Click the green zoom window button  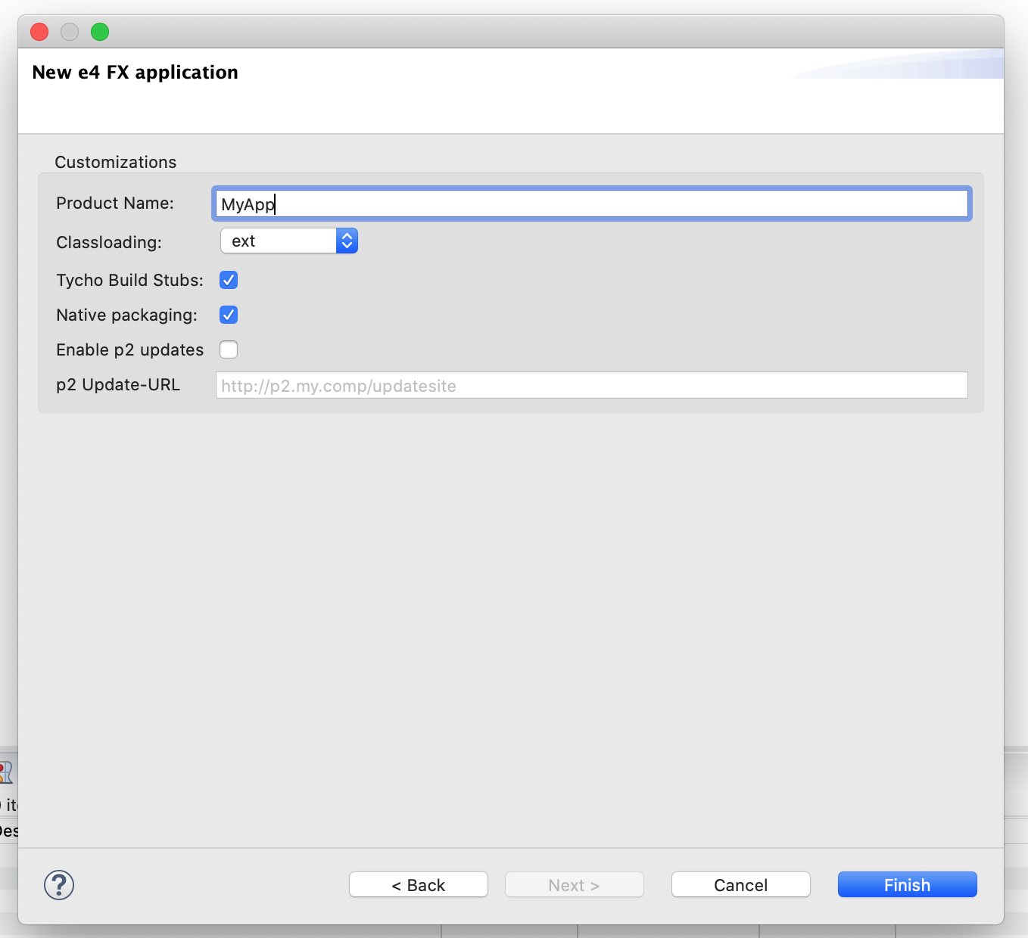(x=100, y=32)
